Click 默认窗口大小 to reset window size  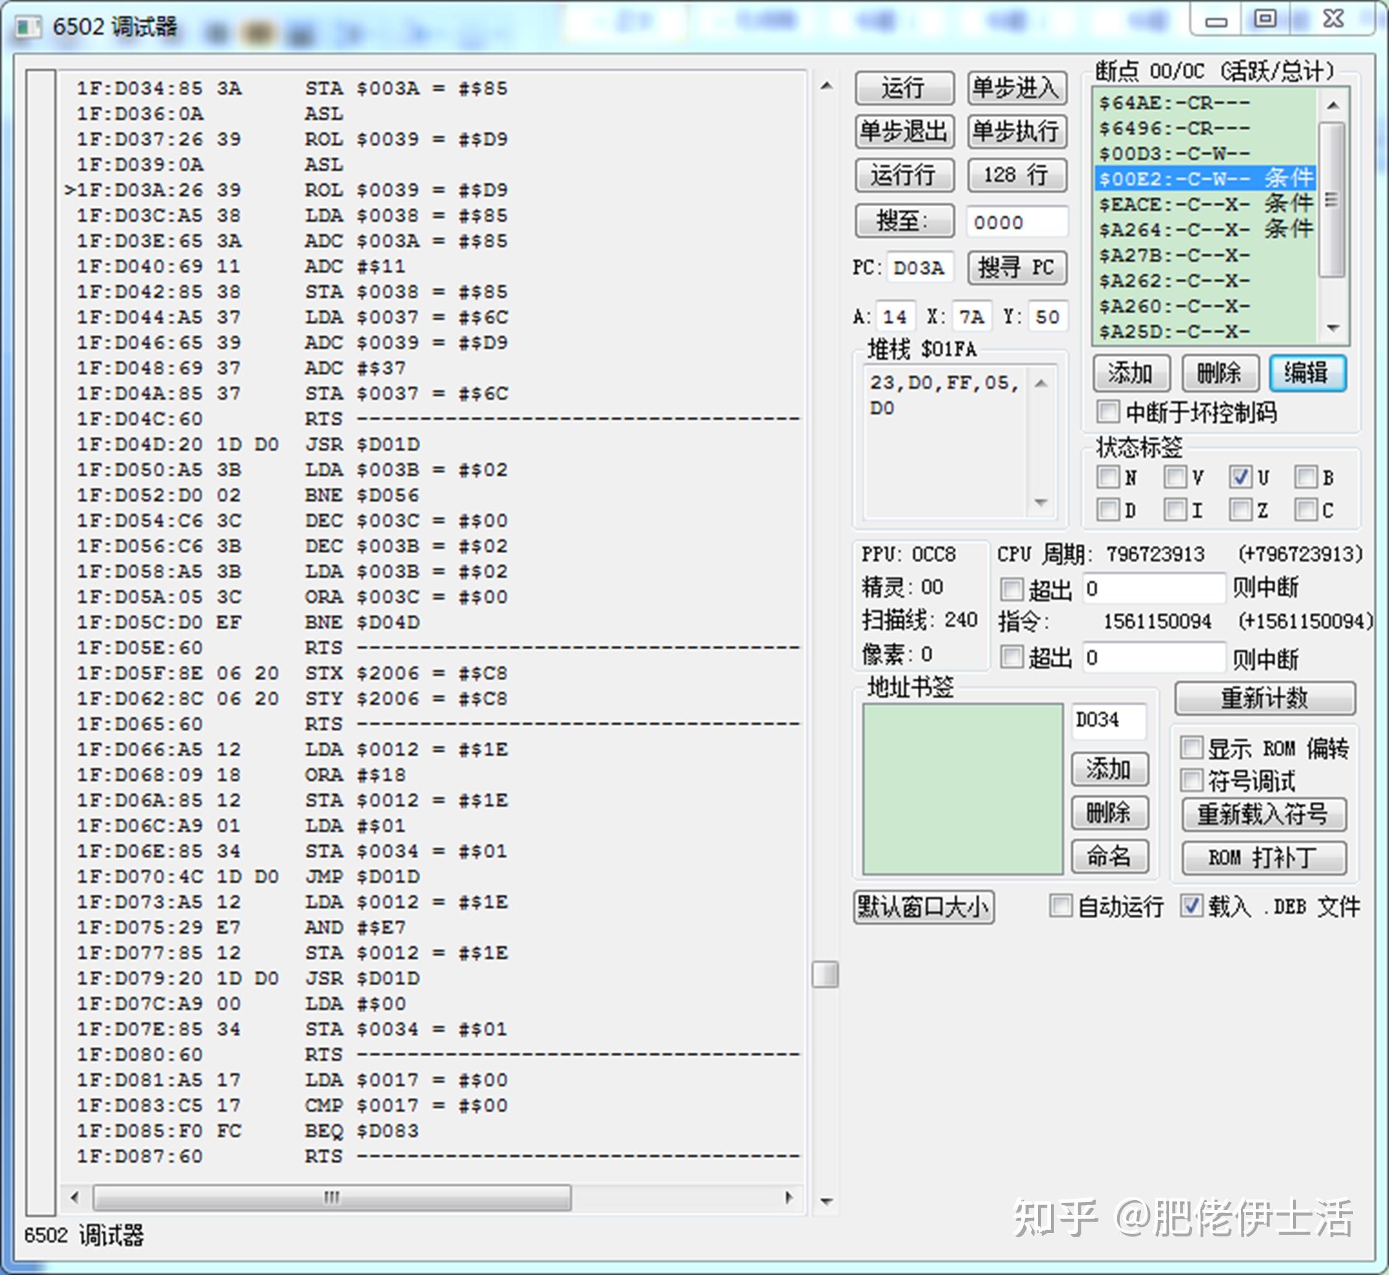pyautogui.click(x=924, y=908)
